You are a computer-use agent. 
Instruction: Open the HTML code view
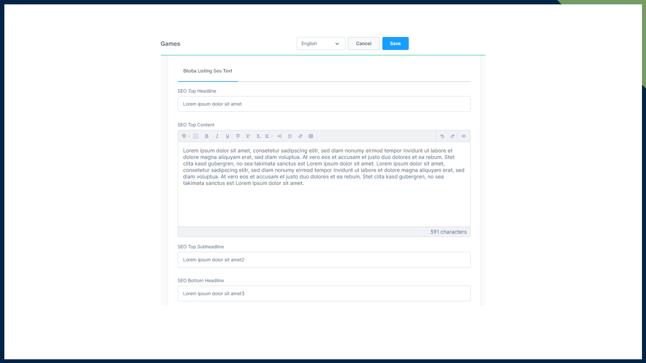463,136
